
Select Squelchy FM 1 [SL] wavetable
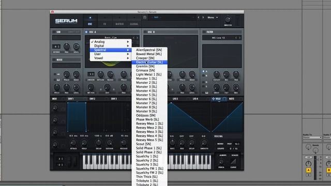pos(149,168)
